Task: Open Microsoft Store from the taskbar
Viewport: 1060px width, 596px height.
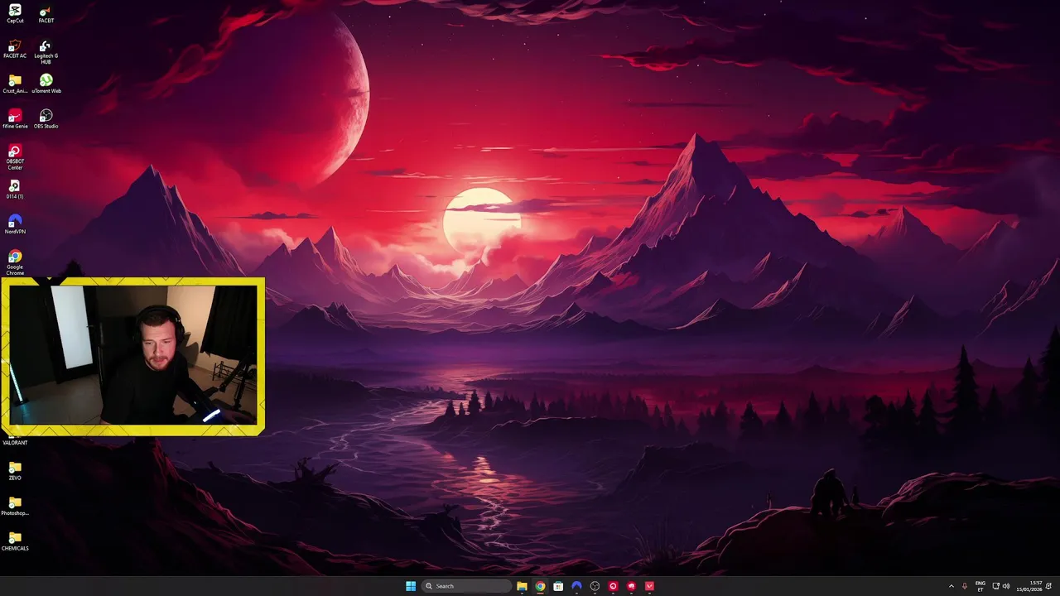Action: pyautogui.click(x=558, y=586)
